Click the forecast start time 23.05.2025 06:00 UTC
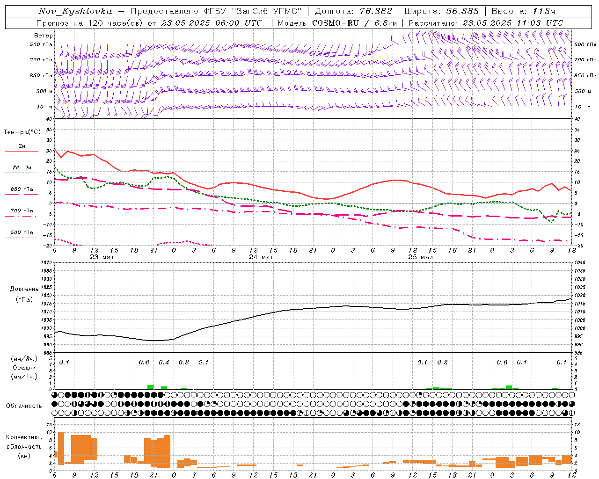This screenshot has width=599, height=479. 211,23
